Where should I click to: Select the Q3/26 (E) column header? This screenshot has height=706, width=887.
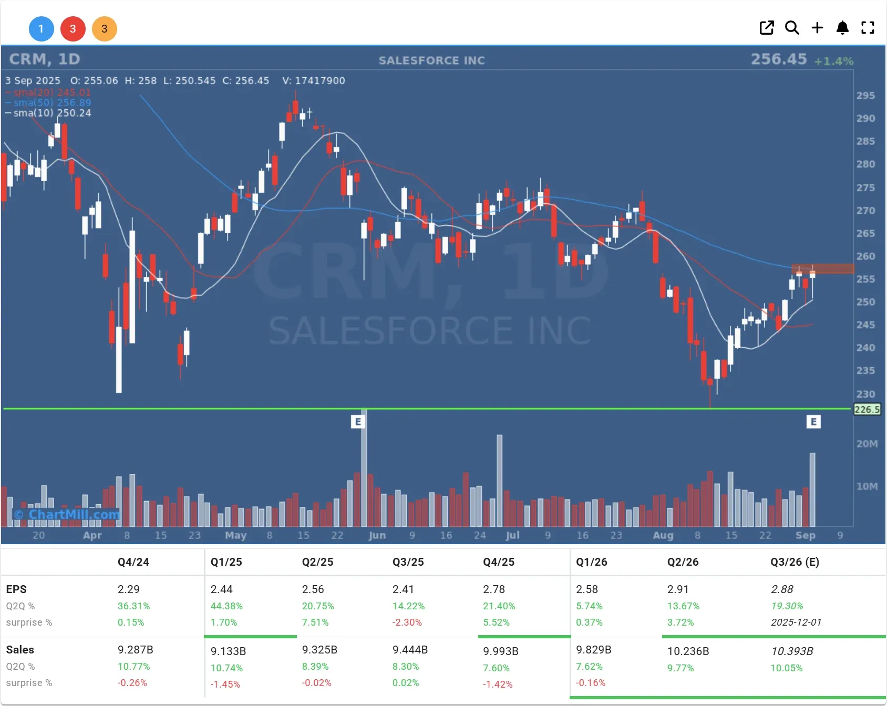pyautogui.click(x=795, y=562)
